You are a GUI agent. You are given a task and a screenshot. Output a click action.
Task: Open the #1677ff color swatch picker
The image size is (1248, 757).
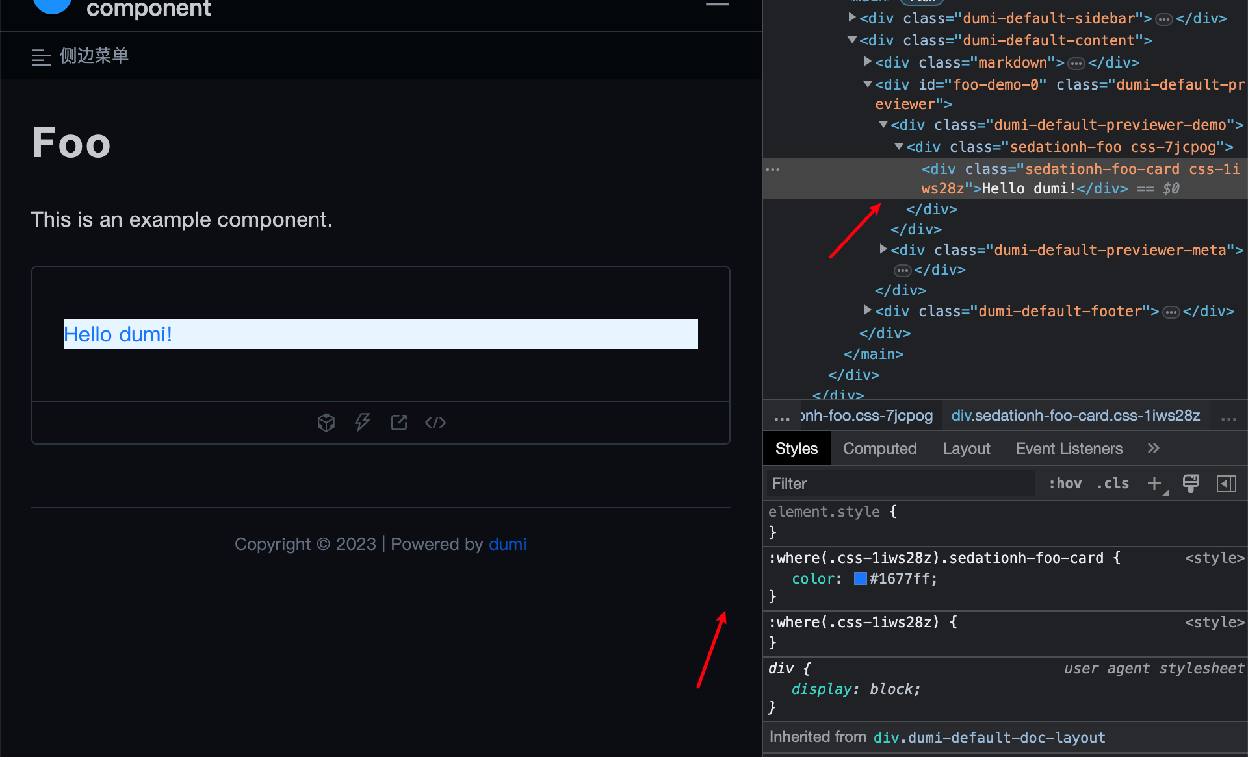tap(860, 578)
